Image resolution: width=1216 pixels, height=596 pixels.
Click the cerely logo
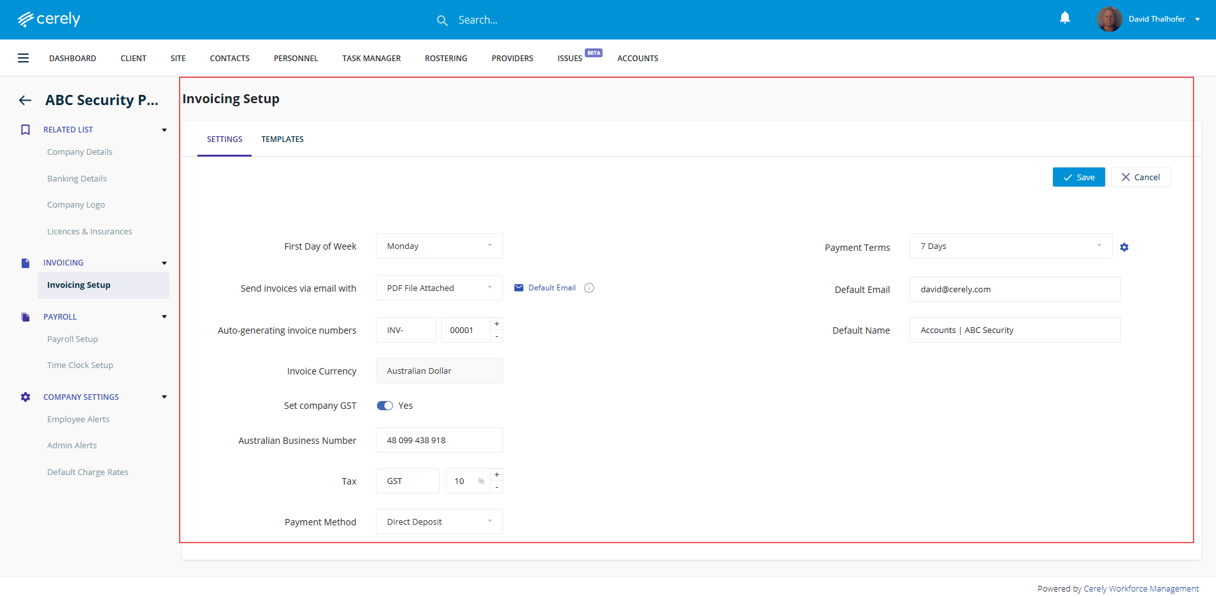[x=49, y=19]
